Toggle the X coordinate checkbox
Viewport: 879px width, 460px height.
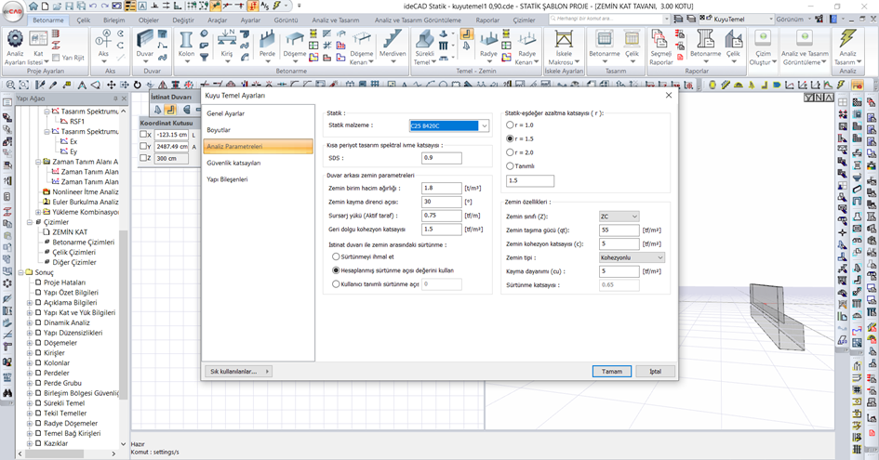(x=143, y=135)
